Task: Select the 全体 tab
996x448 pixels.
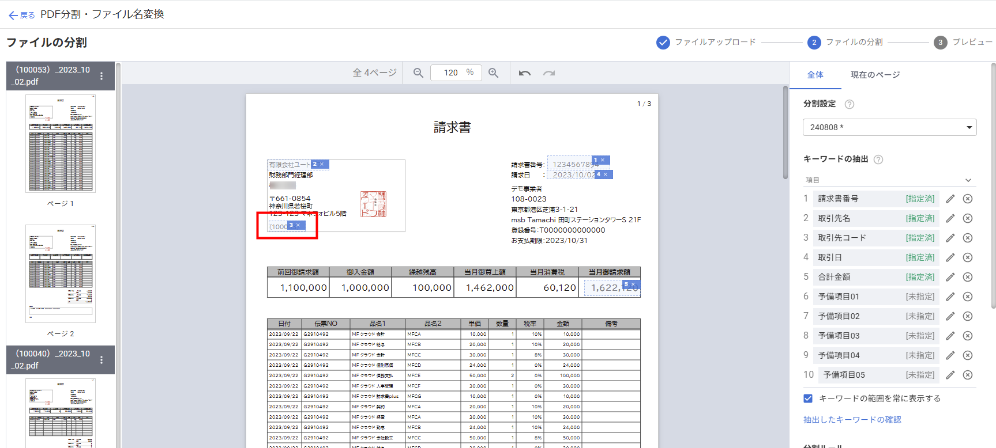Action: (x=815, y=75)
